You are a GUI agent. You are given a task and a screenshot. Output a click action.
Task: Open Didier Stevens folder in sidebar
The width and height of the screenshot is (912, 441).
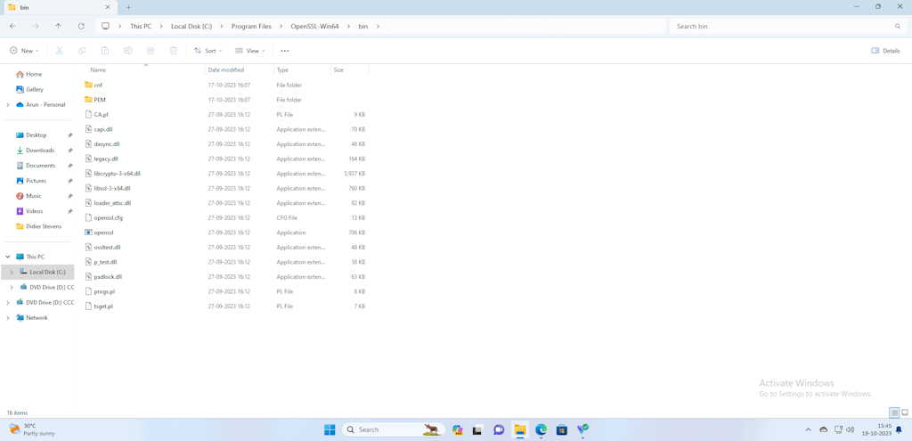38,226
